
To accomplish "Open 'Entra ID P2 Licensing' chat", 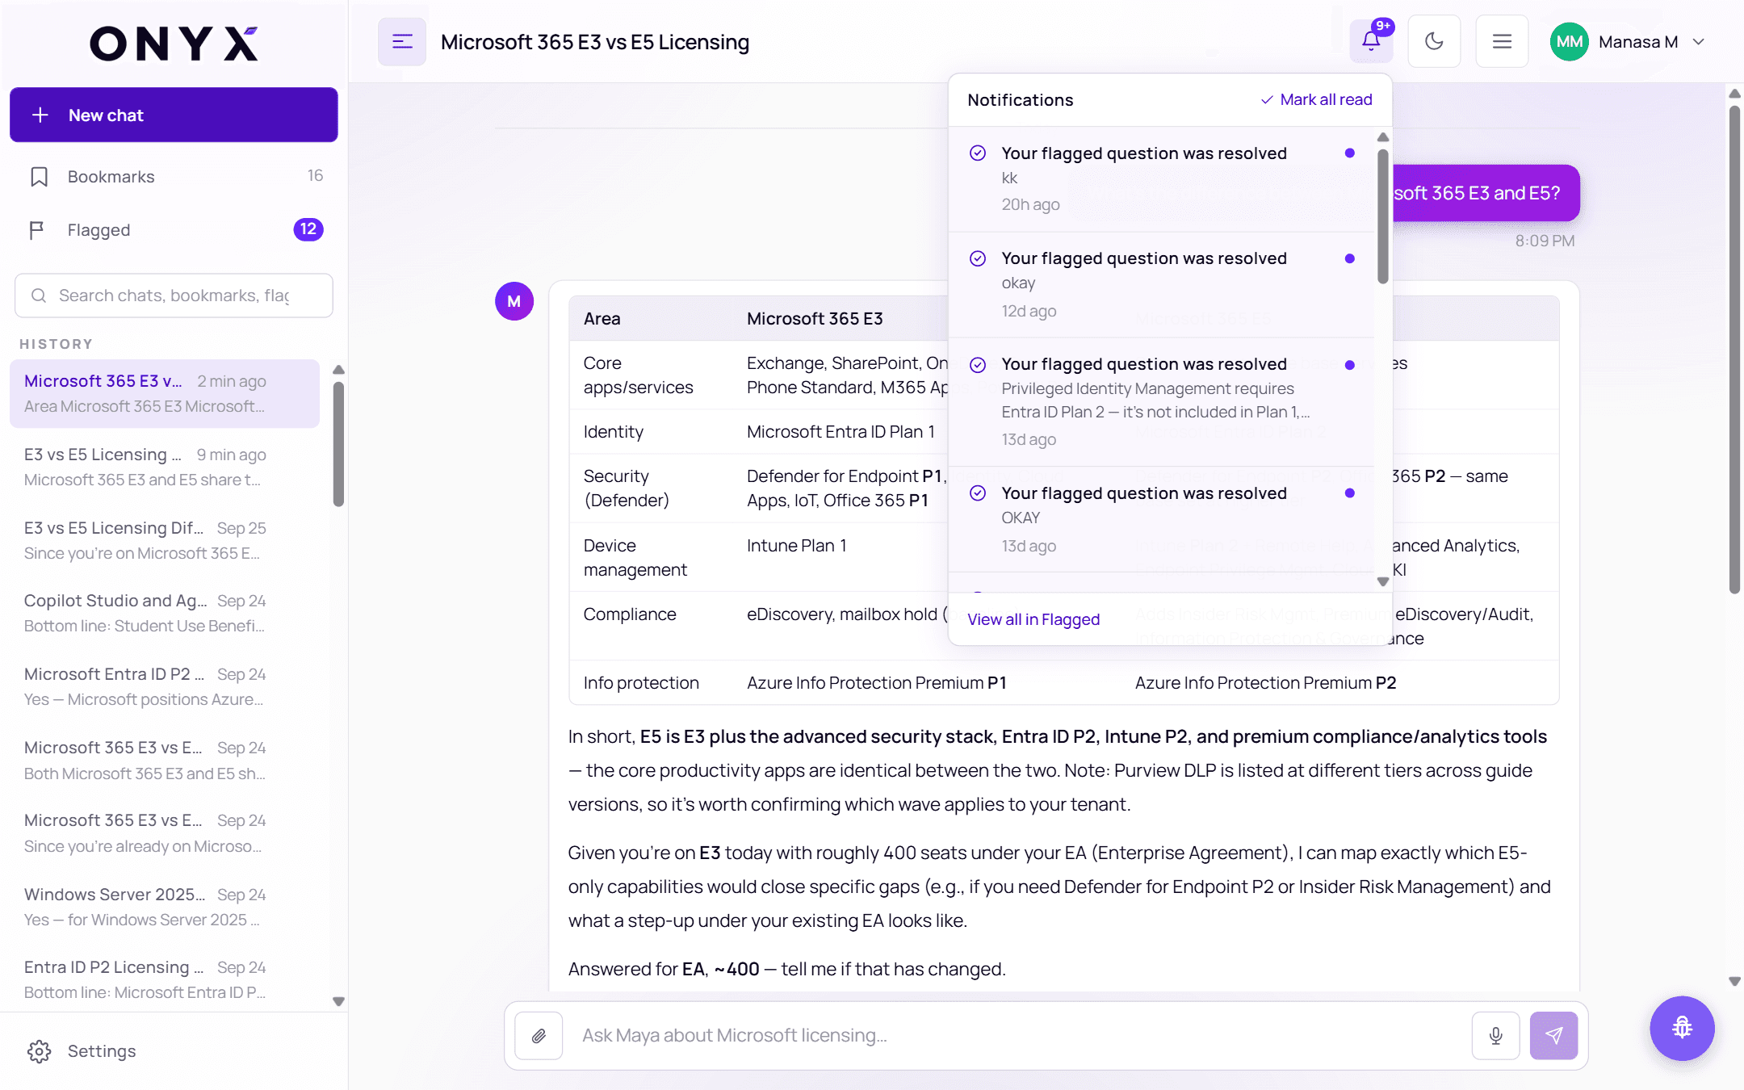I will pyautogui.click(x=165, y=979).
